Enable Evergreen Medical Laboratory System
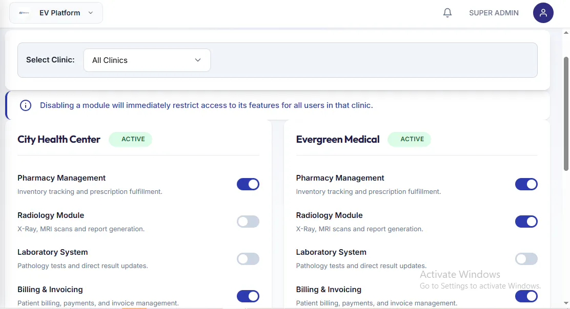The image size is (570, 309). pyautogui.click(x=526, y=259)
